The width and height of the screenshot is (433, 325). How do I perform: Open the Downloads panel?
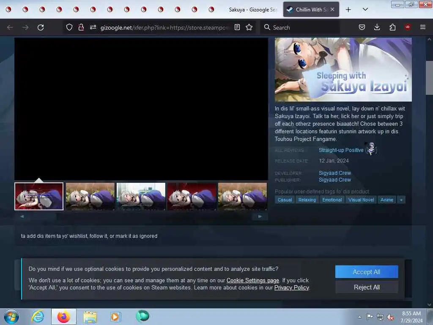click(377, 27)
